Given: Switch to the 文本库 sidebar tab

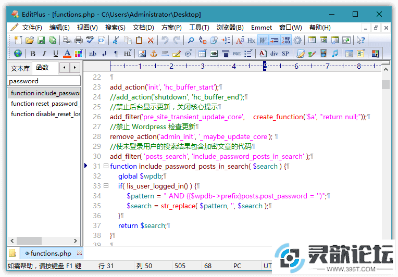Looking at the screenshot, I should 20,68.
